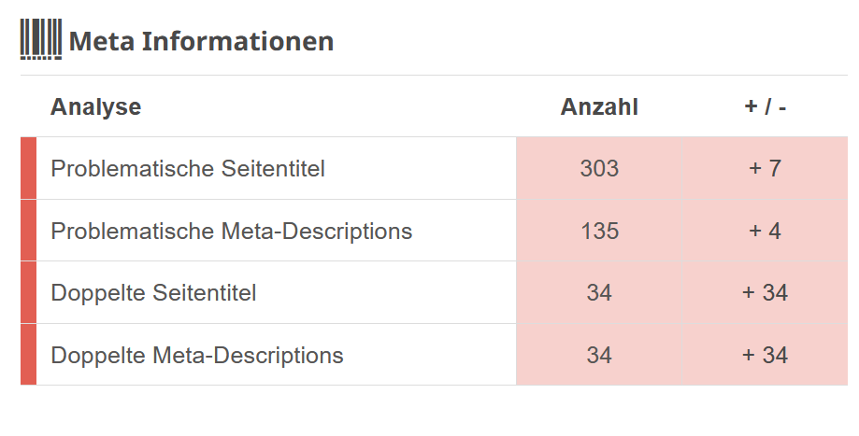
Task: Click the Anzahl column header
Action: tap(599, 107)
